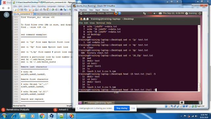
Task: Click the Replace icon in Notepad++ toolbar
Action: (x=65, y=10)
